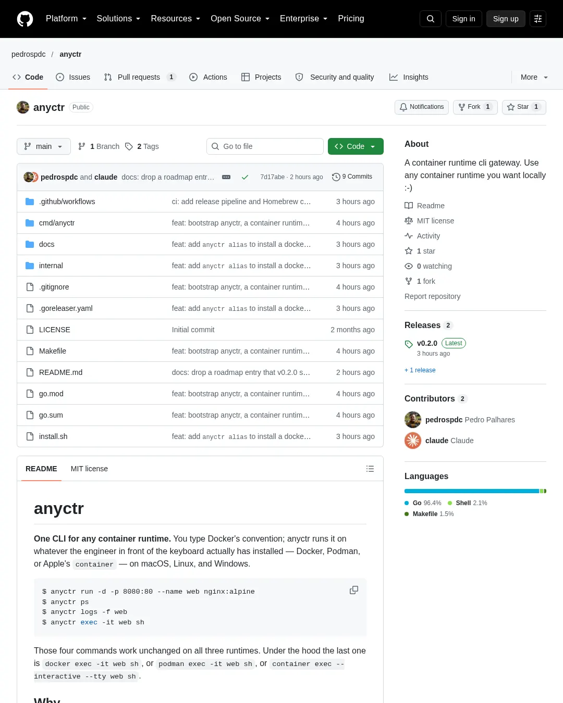Open commit hash 7d17abe
Image resolution: width=563 pixels, height=703 pixels.
(x=272, y=177)
